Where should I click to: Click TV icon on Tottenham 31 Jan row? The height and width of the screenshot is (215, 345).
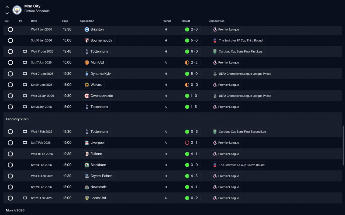click(x=25, y=107)
